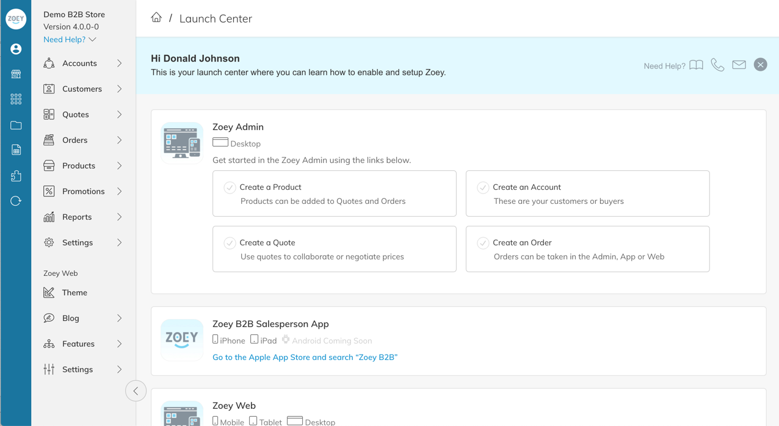Screen dimensions: 779x426
Task: Open the Create a Product card
Action: [x=334, y=193]
